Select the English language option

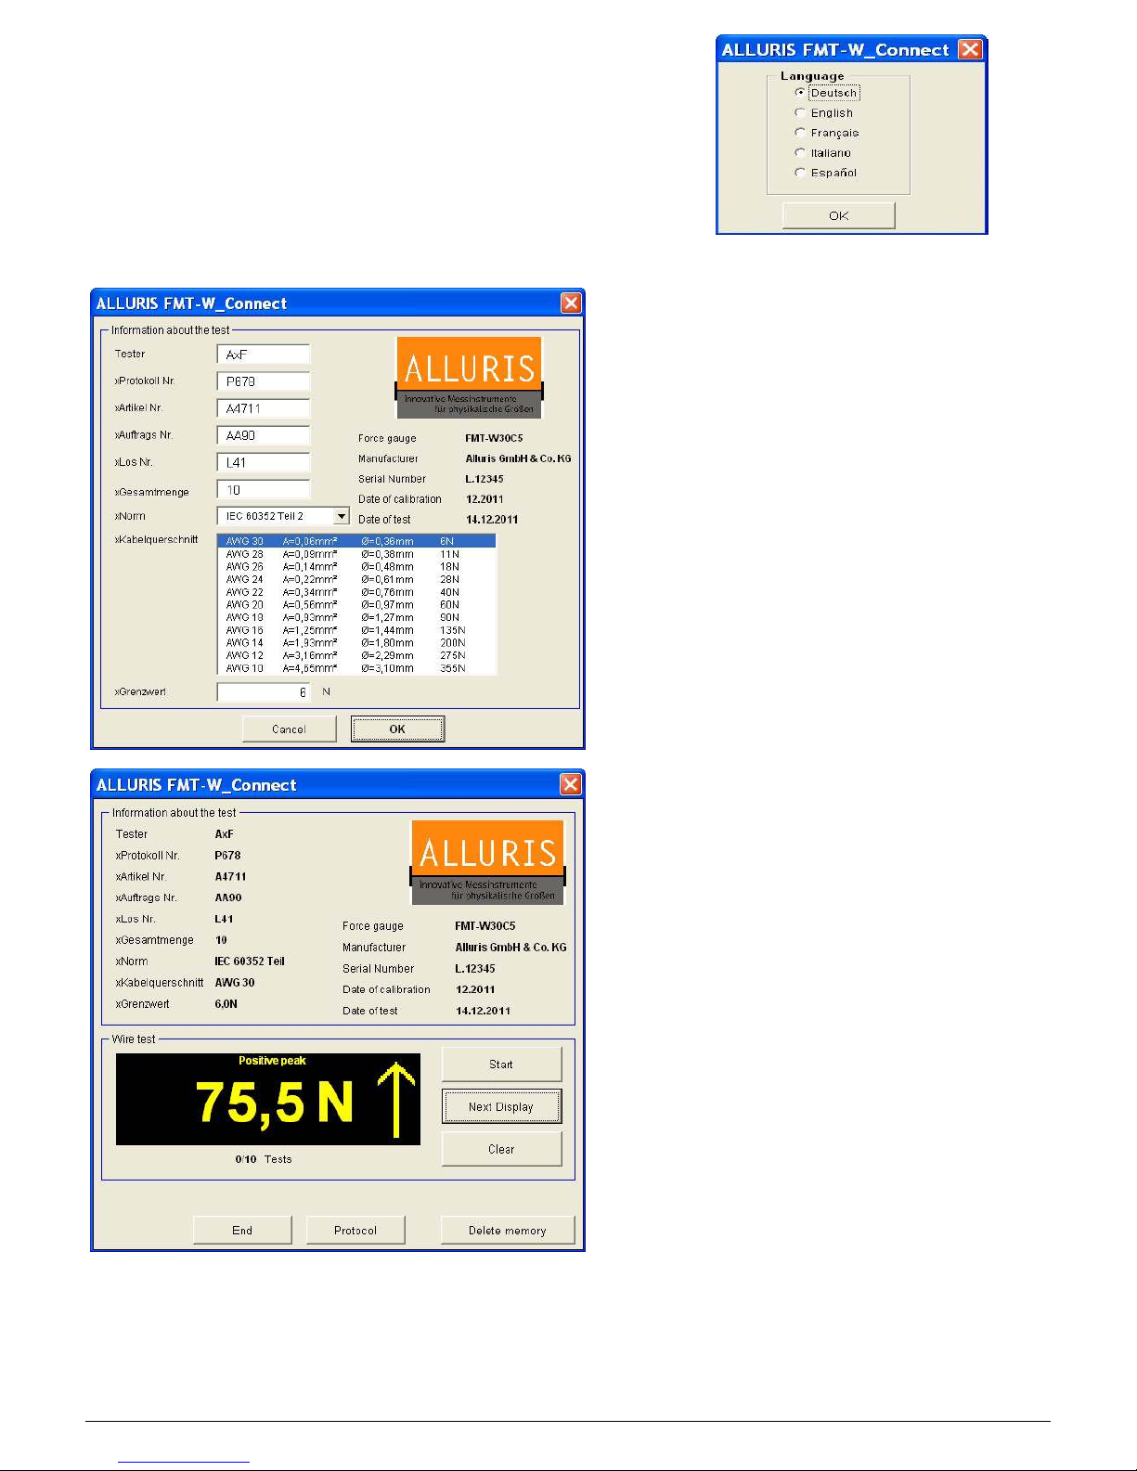823,113
